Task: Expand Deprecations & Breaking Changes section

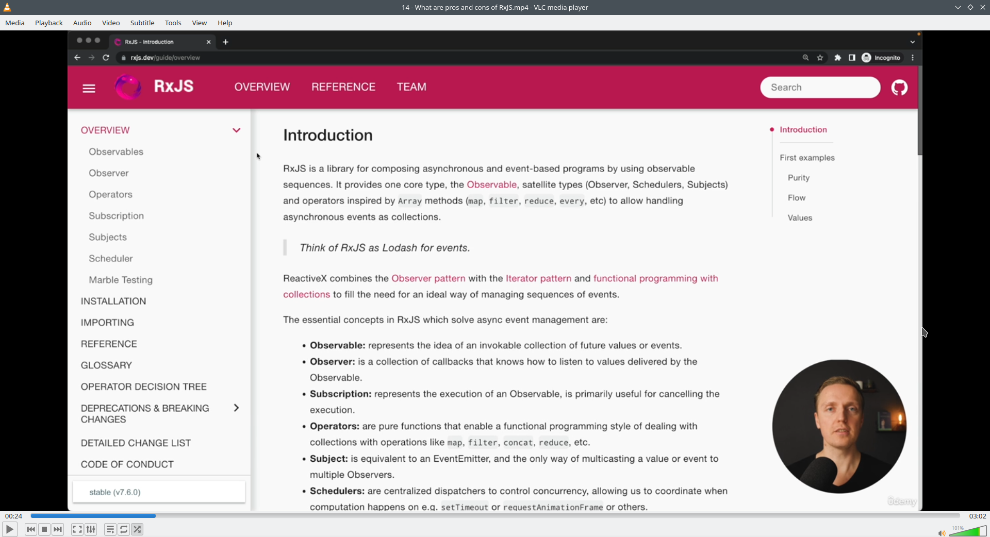Action: tap(237, 408)
